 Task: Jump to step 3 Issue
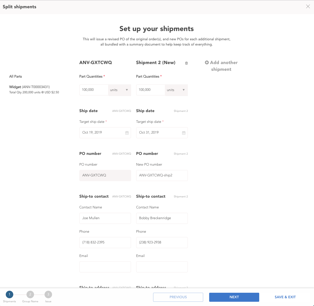click(x=48, y=294)
